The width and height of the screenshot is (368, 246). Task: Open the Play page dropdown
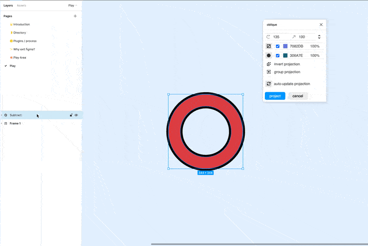tap(73, 5)
